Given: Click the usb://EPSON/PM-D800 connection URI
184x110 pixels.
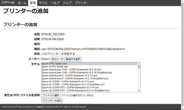Looking at the screenshot, I should [x=83, y=49].
